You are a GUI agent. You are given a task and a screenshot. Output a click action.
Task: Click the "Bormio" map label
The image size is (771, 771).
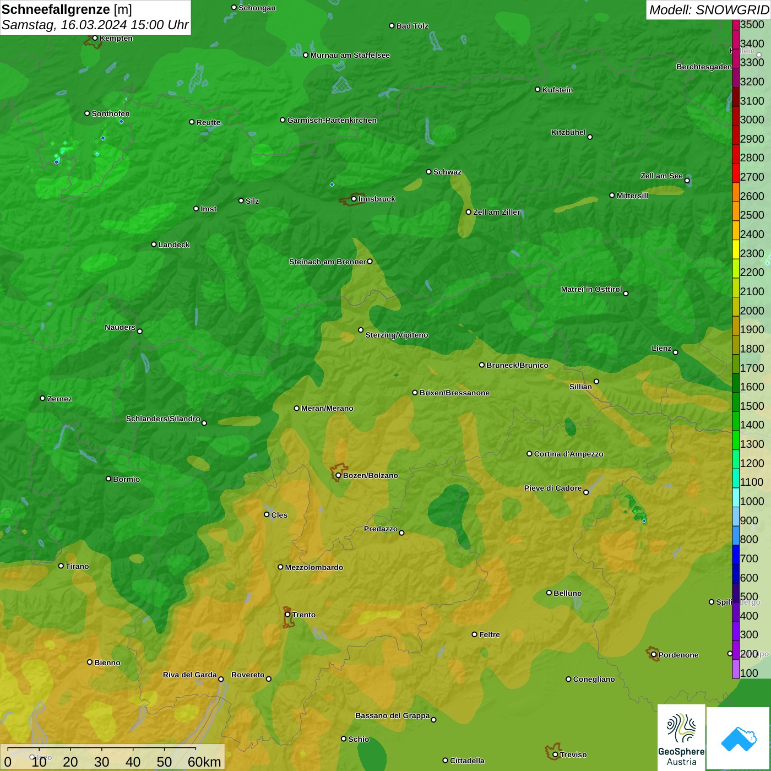point(127,479)
